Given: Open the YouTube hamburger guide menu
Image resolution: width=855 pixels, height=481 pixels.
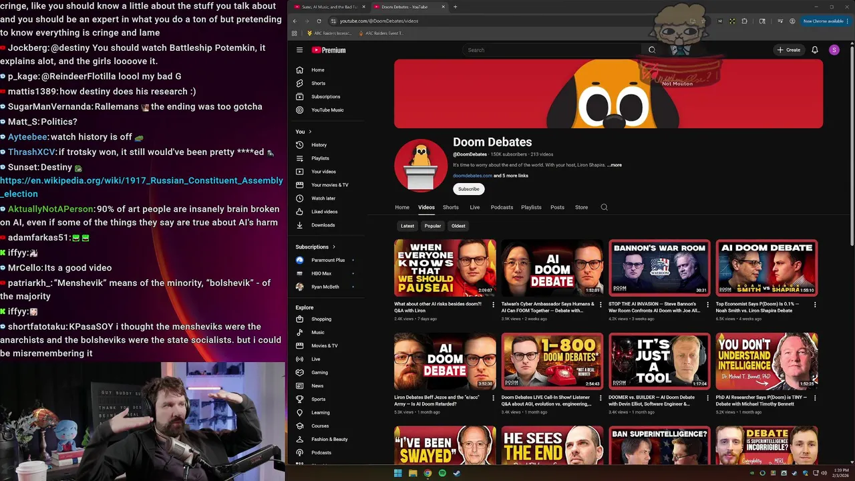Looking at the screenshot, I should (299, 50).
